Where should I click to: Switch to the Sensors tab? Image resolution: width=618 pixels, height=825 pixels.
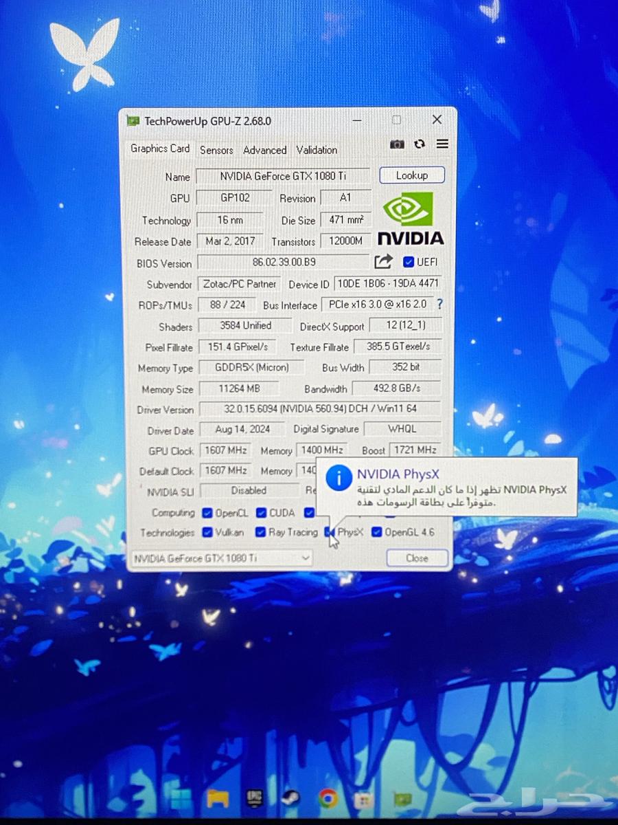[x=216, y=150]
